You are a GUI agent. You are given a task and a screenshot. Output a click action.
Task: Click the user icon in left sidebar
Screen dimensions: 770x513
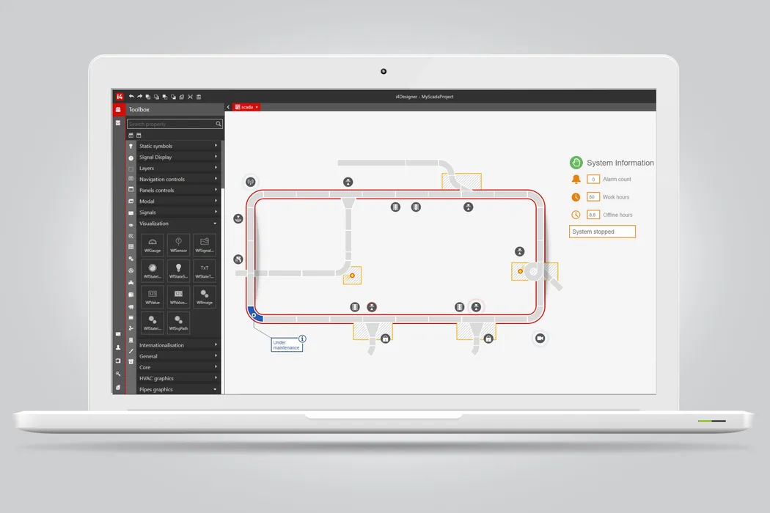point(118,347)
